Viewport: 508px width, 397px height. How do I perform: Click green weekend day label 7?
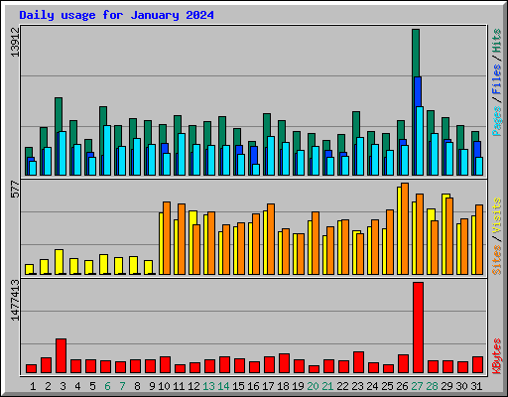(x=122, y=386)
